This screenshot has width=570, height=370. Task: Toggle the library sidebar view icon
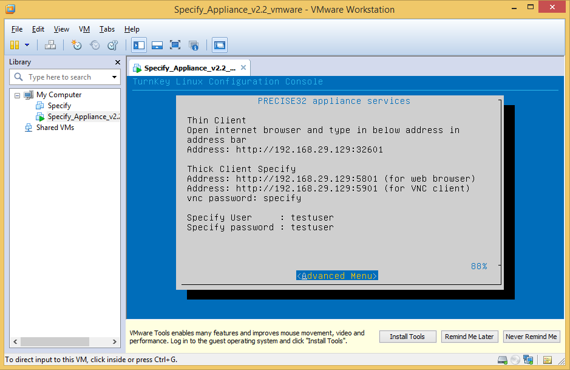(139, 45)
